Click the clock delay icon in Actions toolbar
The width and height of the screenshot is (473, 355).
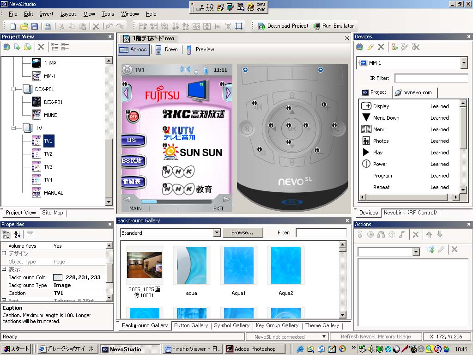370,234
